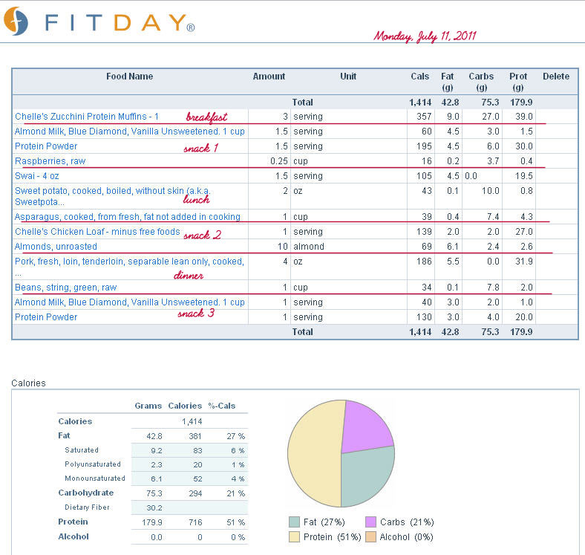Open the Asparagus, cooked, from fresh link
The image size is (585, 555).
(127, 217)
